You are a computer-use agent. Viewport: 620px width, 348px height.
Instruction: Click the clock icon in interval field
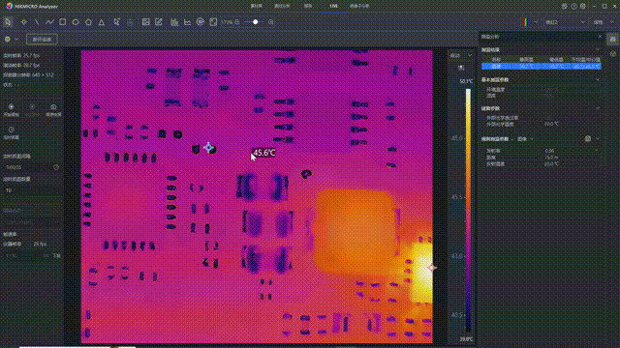pos(56,167)
